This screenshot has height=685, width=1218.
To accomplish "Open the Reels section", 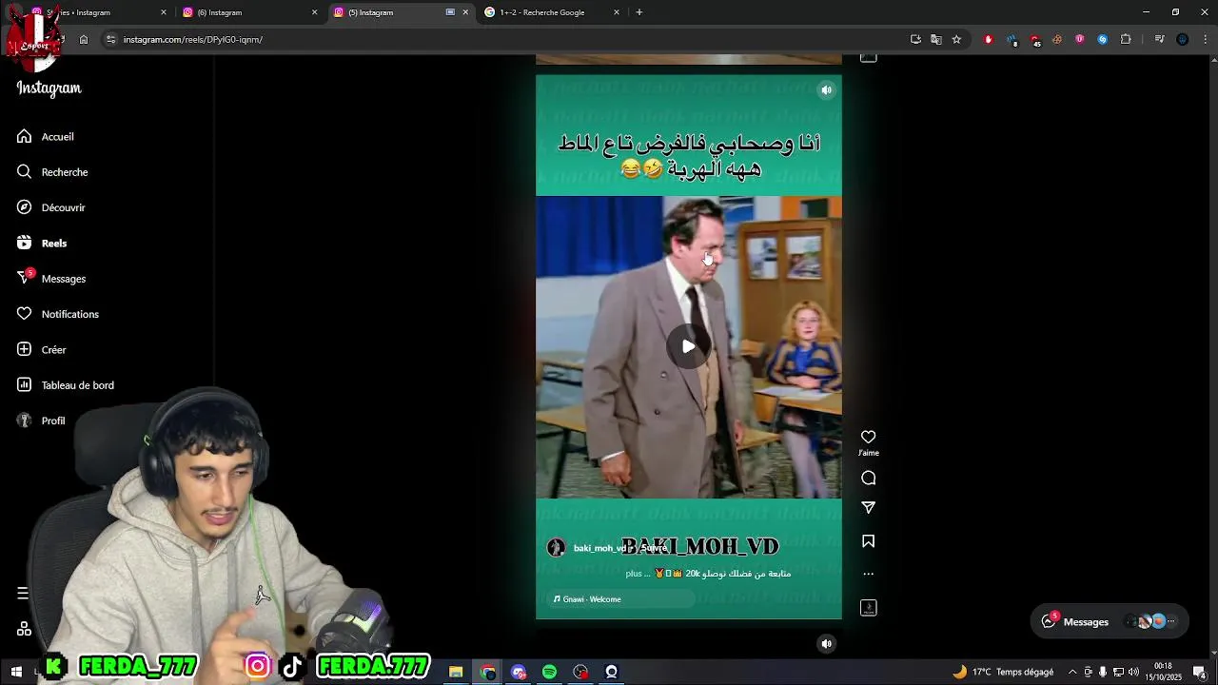I will 41,244.
